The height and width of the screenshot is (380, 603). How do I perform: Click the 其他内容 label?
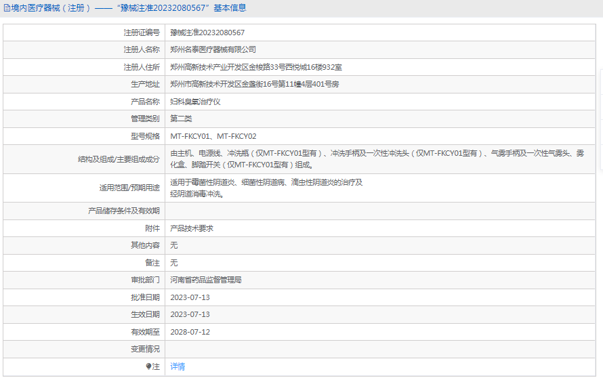point(146,245)
